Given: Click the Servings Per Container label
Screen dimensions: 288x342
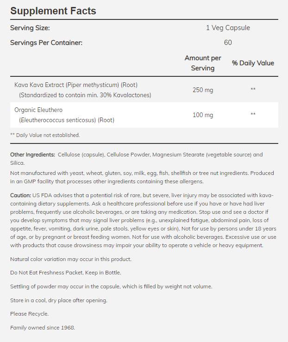Looking at the screenshot, I should point(46,43).
